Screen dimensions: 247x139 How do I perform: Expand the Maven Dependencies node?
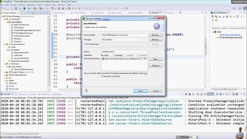point(5,75)
